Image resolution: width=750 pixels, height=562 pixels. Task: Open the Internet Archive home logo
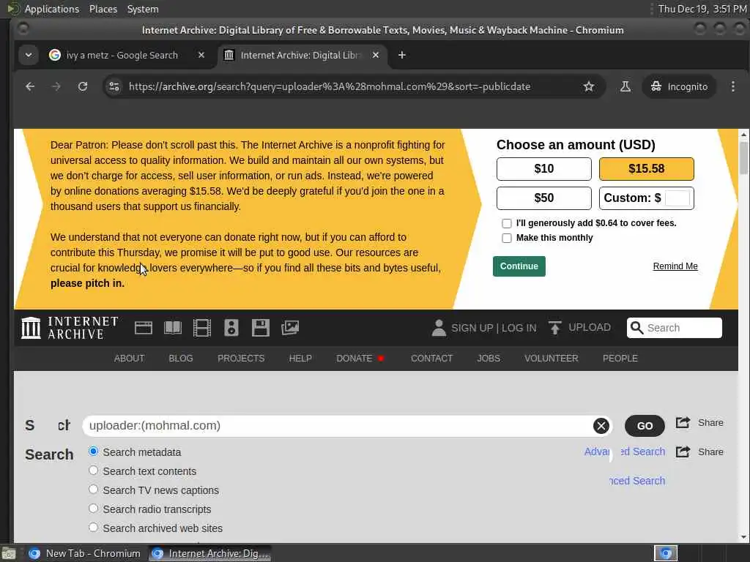click(70, 328)
